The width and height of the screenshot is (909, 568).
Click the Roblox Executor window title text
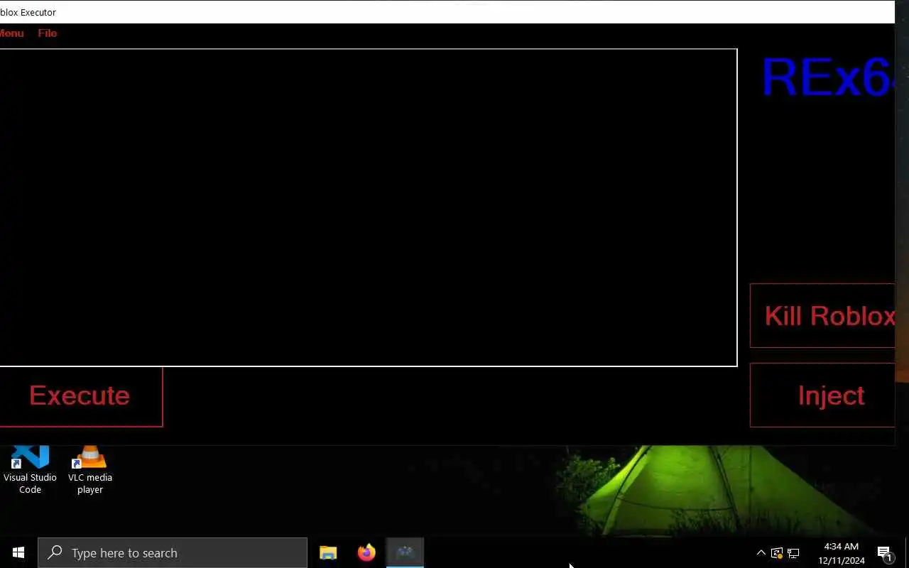click(28, 12)
